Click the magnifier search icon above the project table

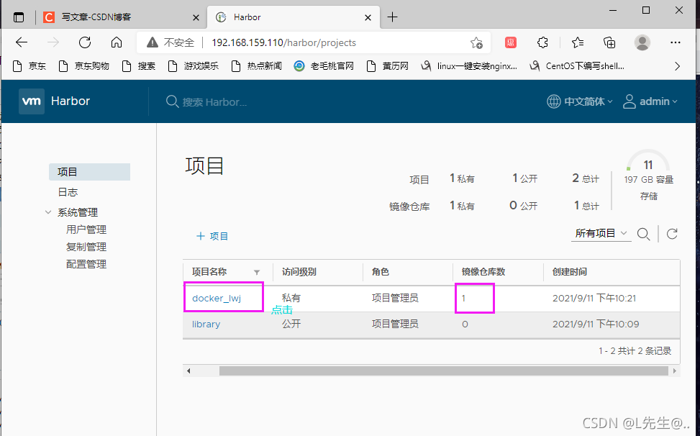click(x=644, y=234)
